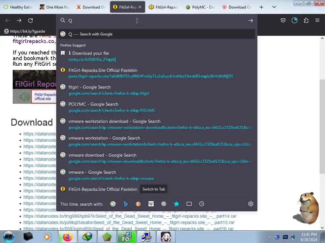The image size is (325, 243).
Task: Select 'Download your file' rentry.co suggestion
Action: click(x=156, y=56)
